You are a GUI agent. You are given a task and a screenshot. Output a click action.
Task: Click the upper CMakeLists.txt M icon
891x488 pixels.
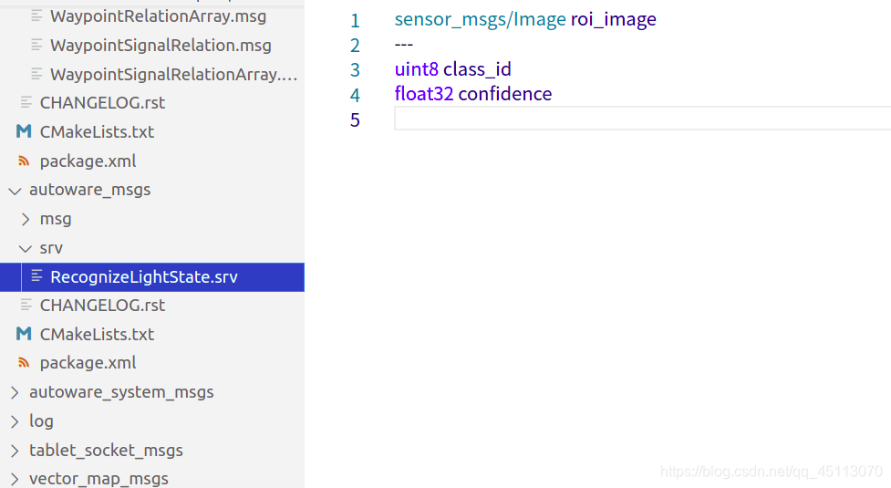coord(25,131)
